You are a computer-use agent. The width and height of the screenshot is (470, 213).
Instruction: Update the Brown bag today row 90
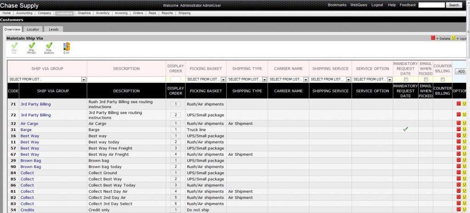point(464,166)
